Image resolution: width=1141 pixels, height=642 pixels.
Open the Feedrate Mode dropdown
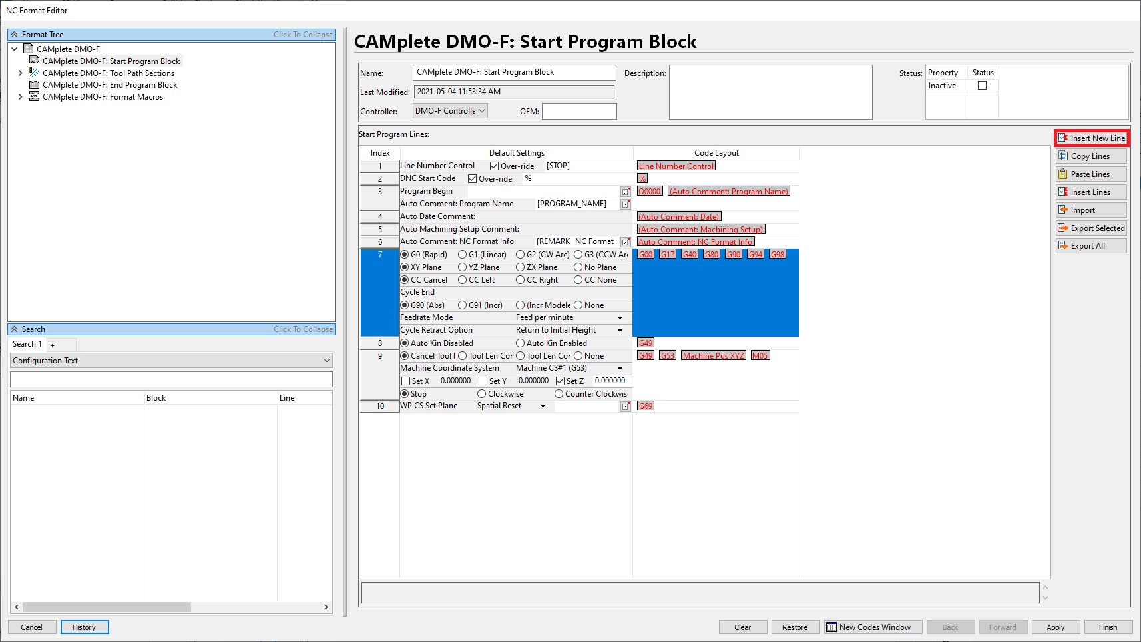coord(620,318)
